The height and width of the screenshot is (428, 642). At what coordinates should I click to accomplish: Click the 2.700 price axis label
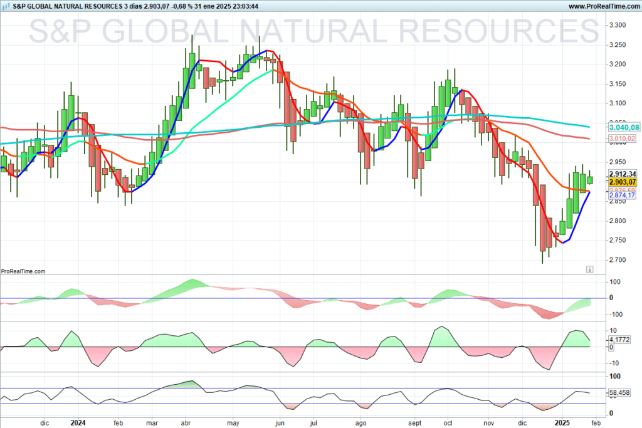click(618, 260)
